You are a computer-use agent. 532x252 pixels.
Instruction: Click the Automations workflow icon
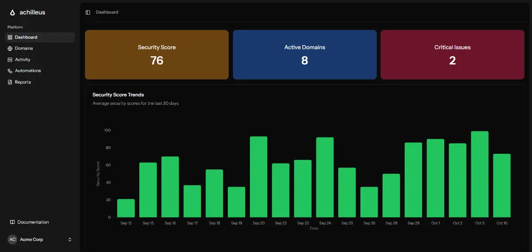point(10,71)
